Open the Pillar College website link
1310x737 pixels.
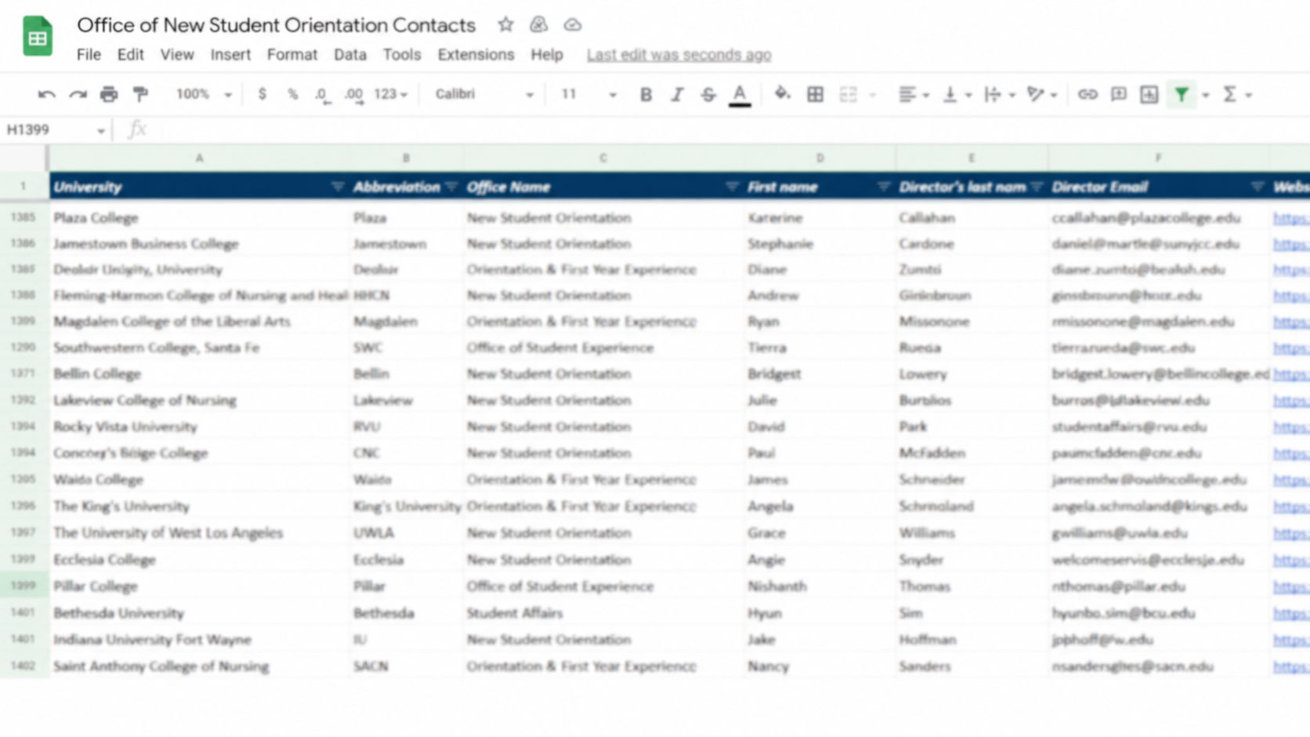pyautogui.click(x=1290, y=587)
